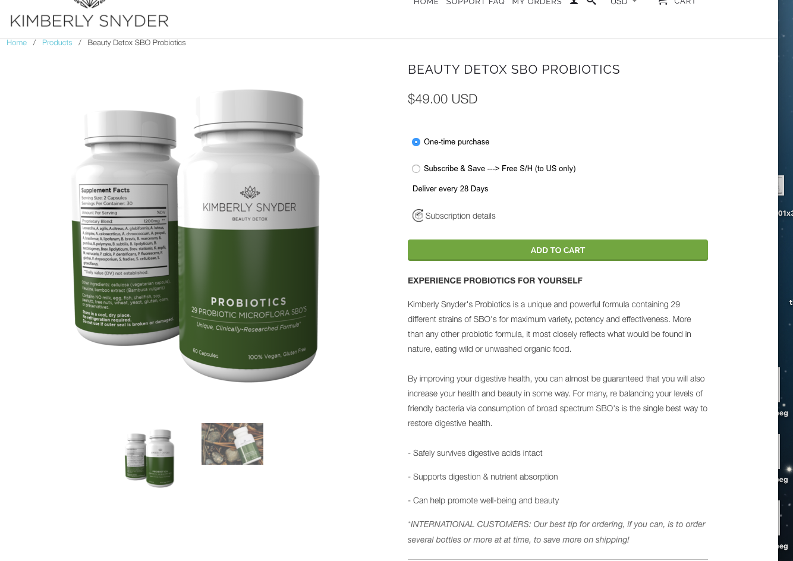Expand the USD currency dropdown
This screenshot has height=561, width=793.
tap(624, 2)
